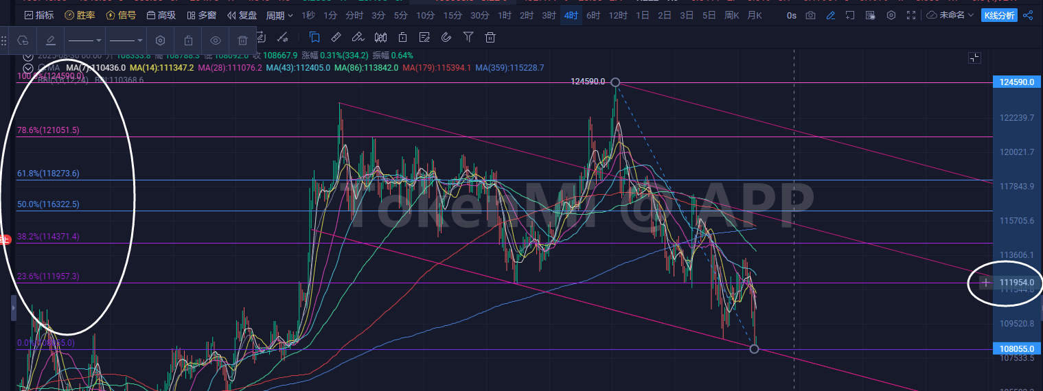Image resolution: width=1043 pixels, height=391 pixels.
Task: Switch to the 3日 timeframe
Action: click(687, 15)
